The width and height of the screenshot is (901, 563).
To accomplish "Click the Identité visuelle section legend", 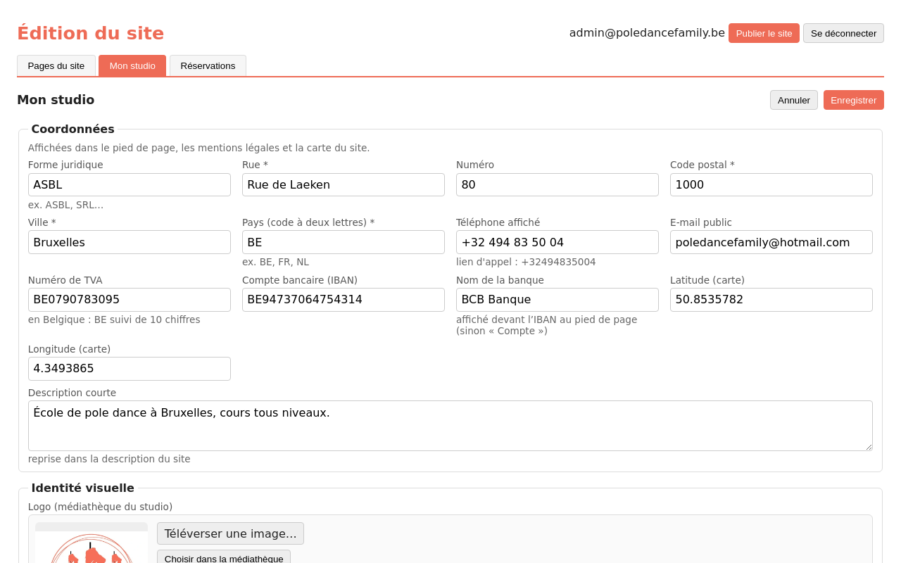I will click(x=82, y=488).
